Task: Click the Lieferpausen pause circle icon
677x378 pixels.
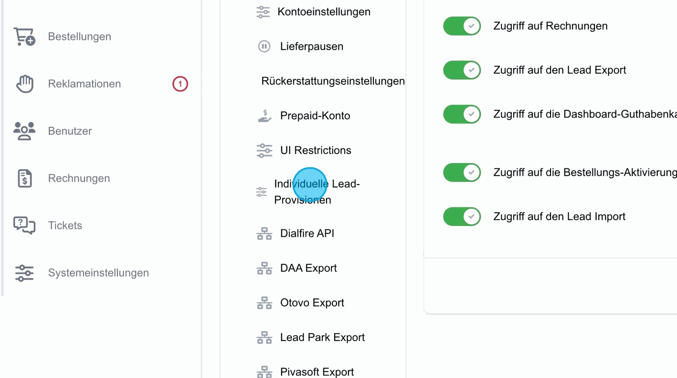Action: (x=264, y=46)
